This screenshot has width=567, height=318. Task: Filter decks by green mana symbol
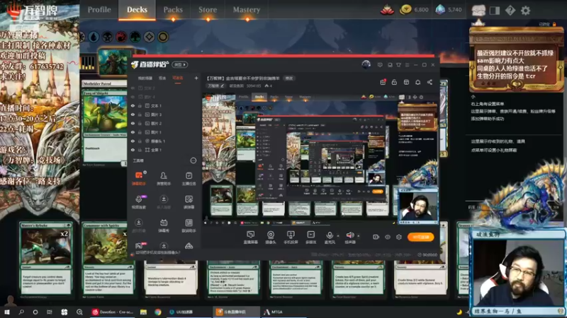[135, 37]
